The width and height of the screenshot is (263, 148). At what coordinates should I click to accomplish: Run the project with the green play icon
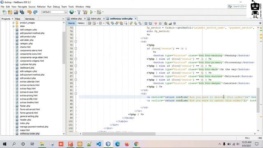(x=92, y=12)
